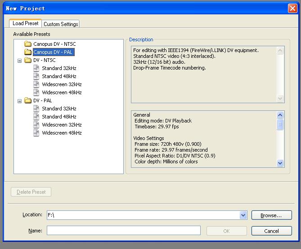Screen dimensions: 301x249
Task: Click the DV - PAL folder icon
Action: point(28,100)
